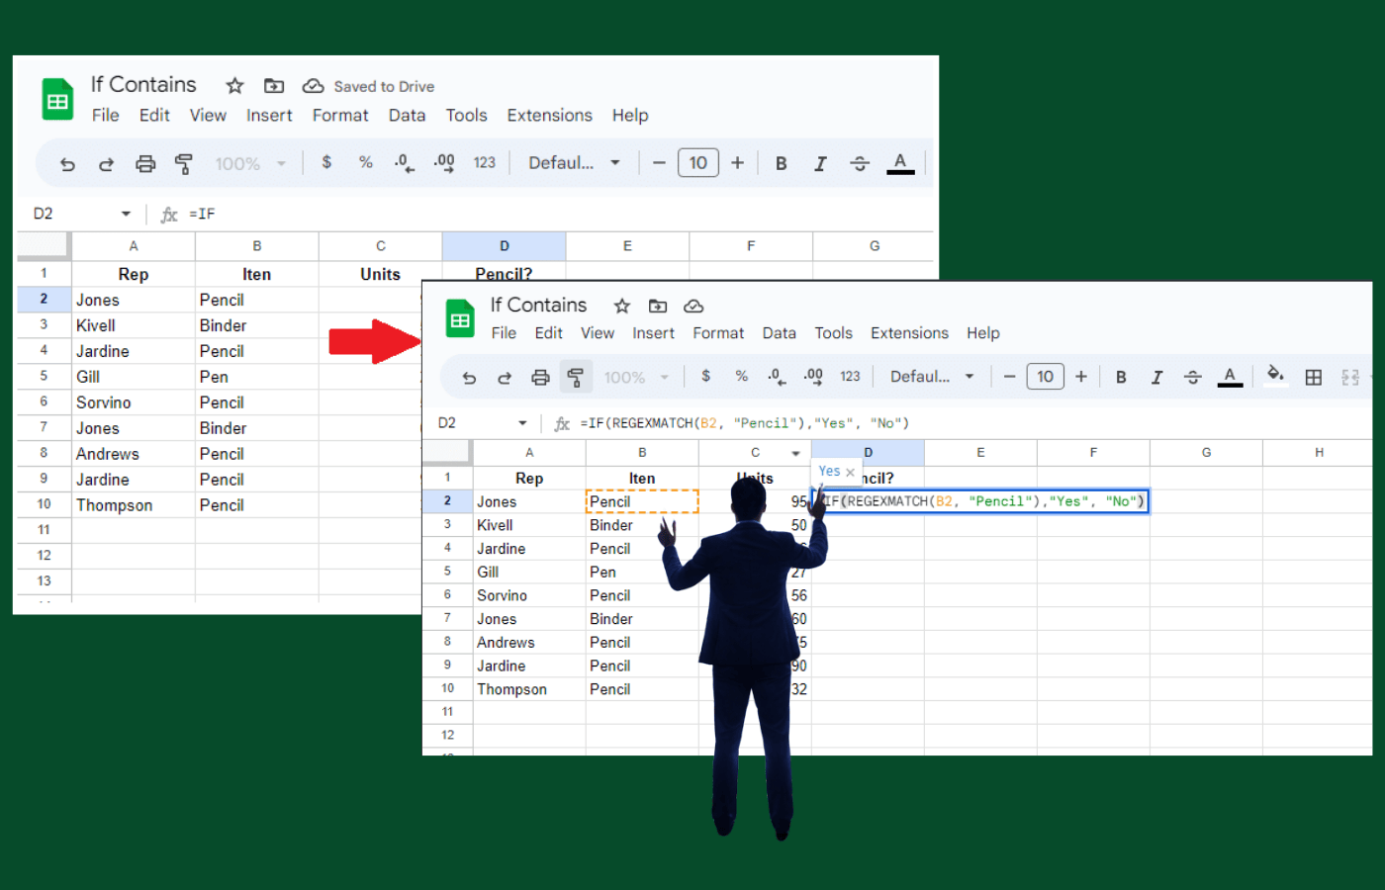Open column C filter dropdown arrow
Screen dimensions: 1385x890
click(x=795, y=453)
